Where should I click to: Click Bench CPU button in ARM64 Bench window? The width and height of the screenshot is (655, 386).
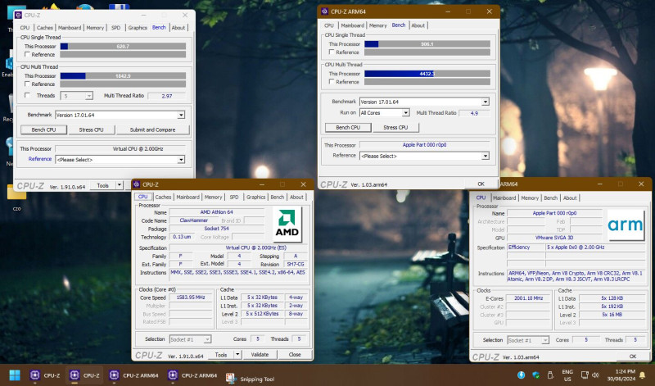(x=348, y=128)
